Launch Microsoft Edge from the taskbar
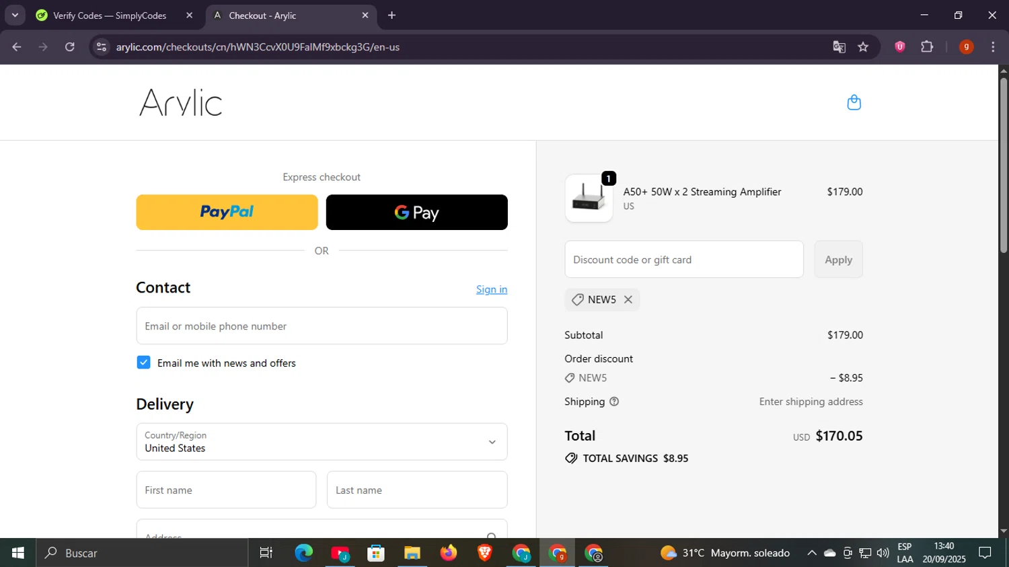 click(x=303, y=553)
